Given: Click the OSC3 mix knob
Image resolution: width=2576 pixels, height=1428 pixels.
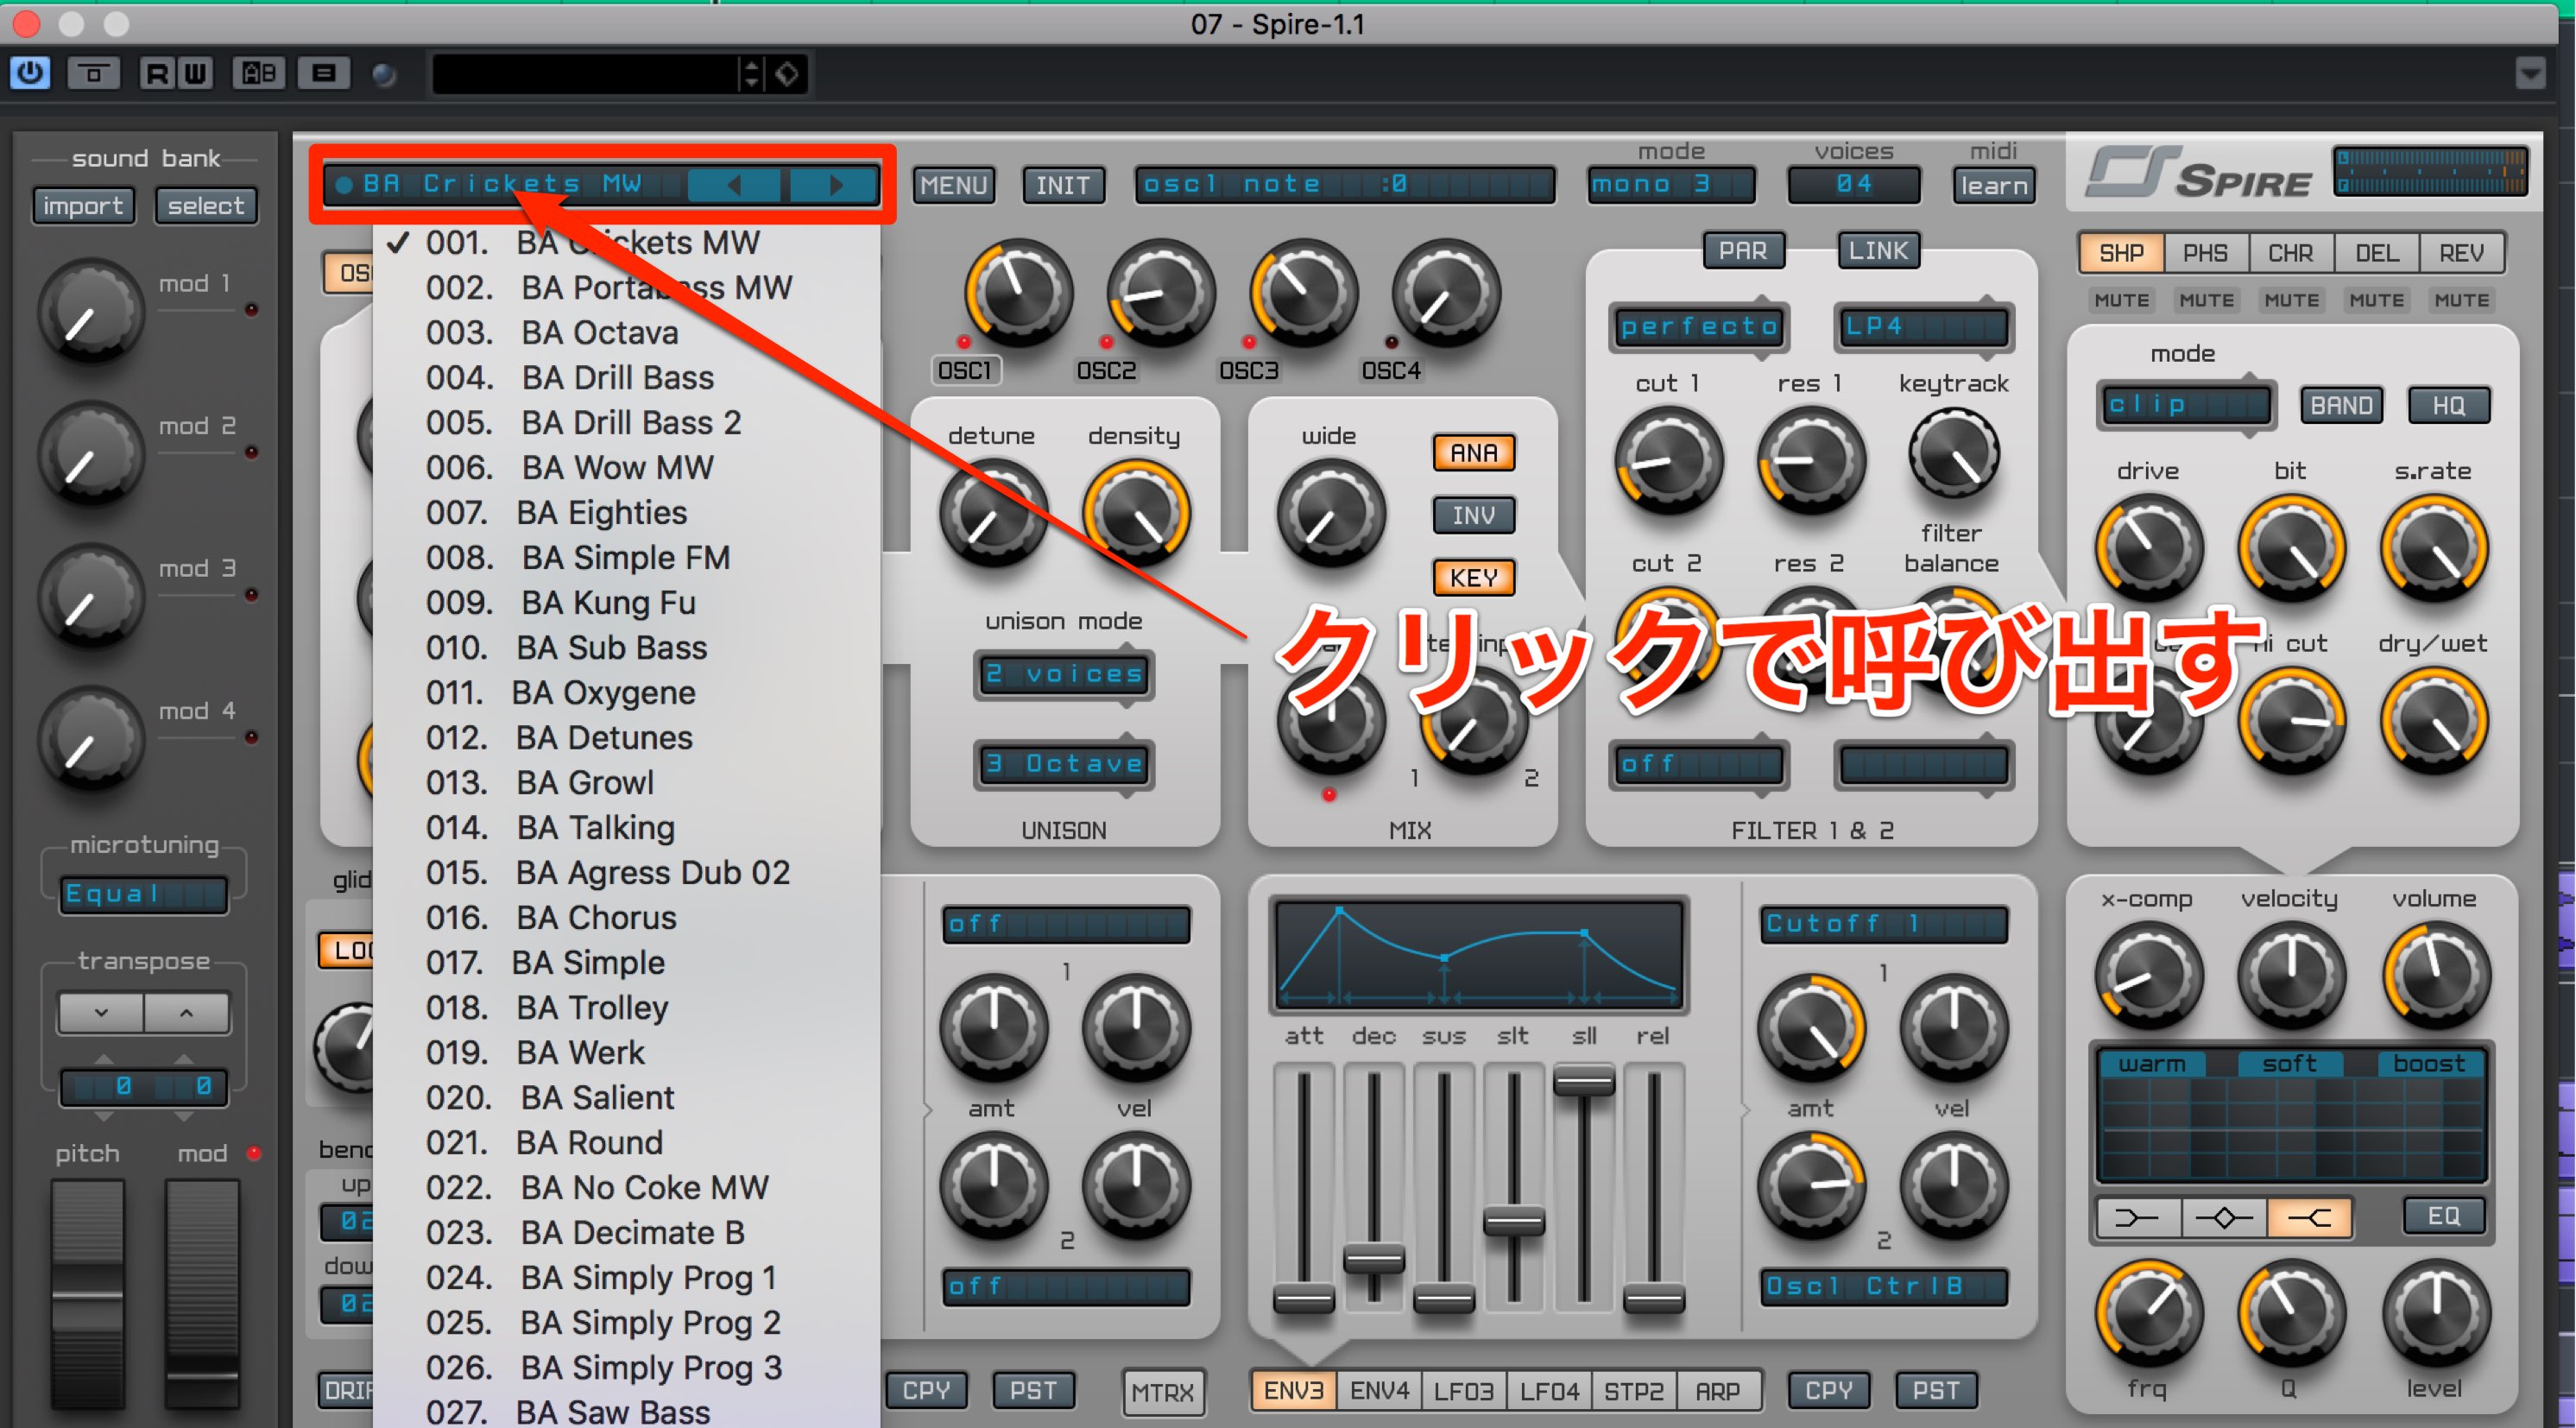Looking at the screenshot, I should click(x=1303, y=294).
